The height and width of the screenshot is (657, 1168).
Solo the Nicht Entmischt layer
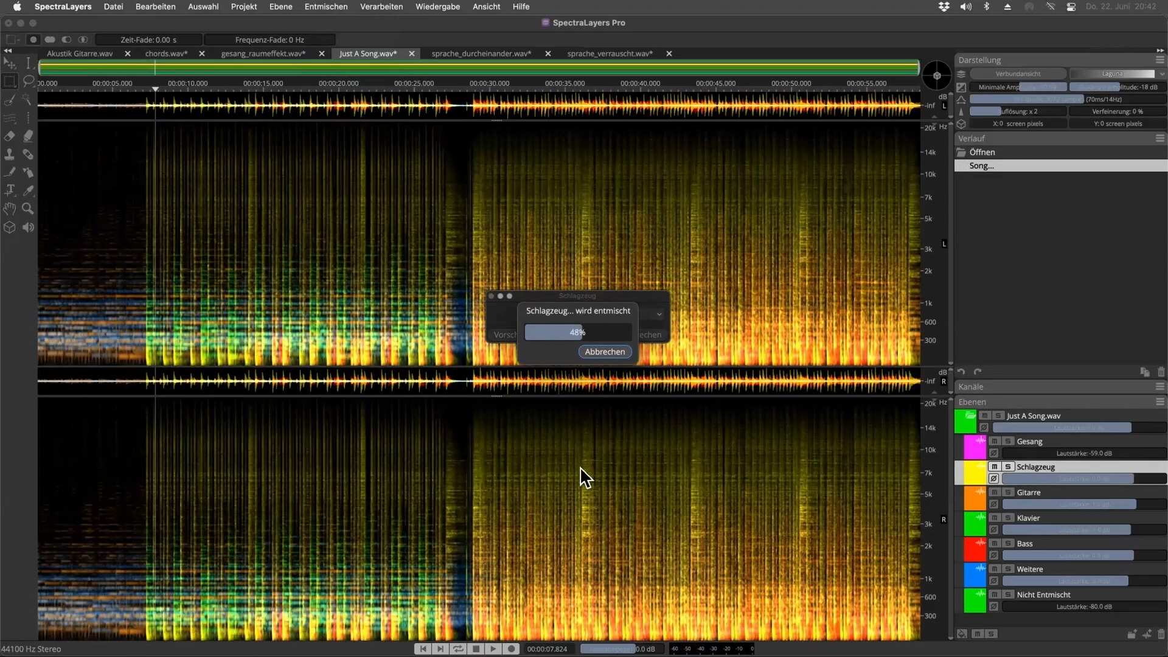(x=1007, y=594)
